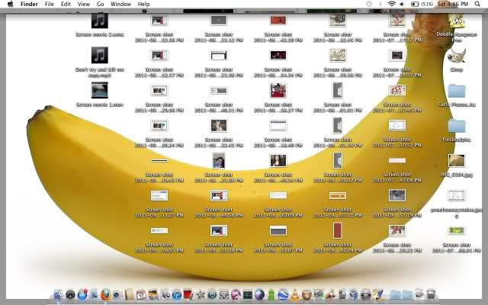Launch VLC cone icon in Dock

[x=295, y=294]
